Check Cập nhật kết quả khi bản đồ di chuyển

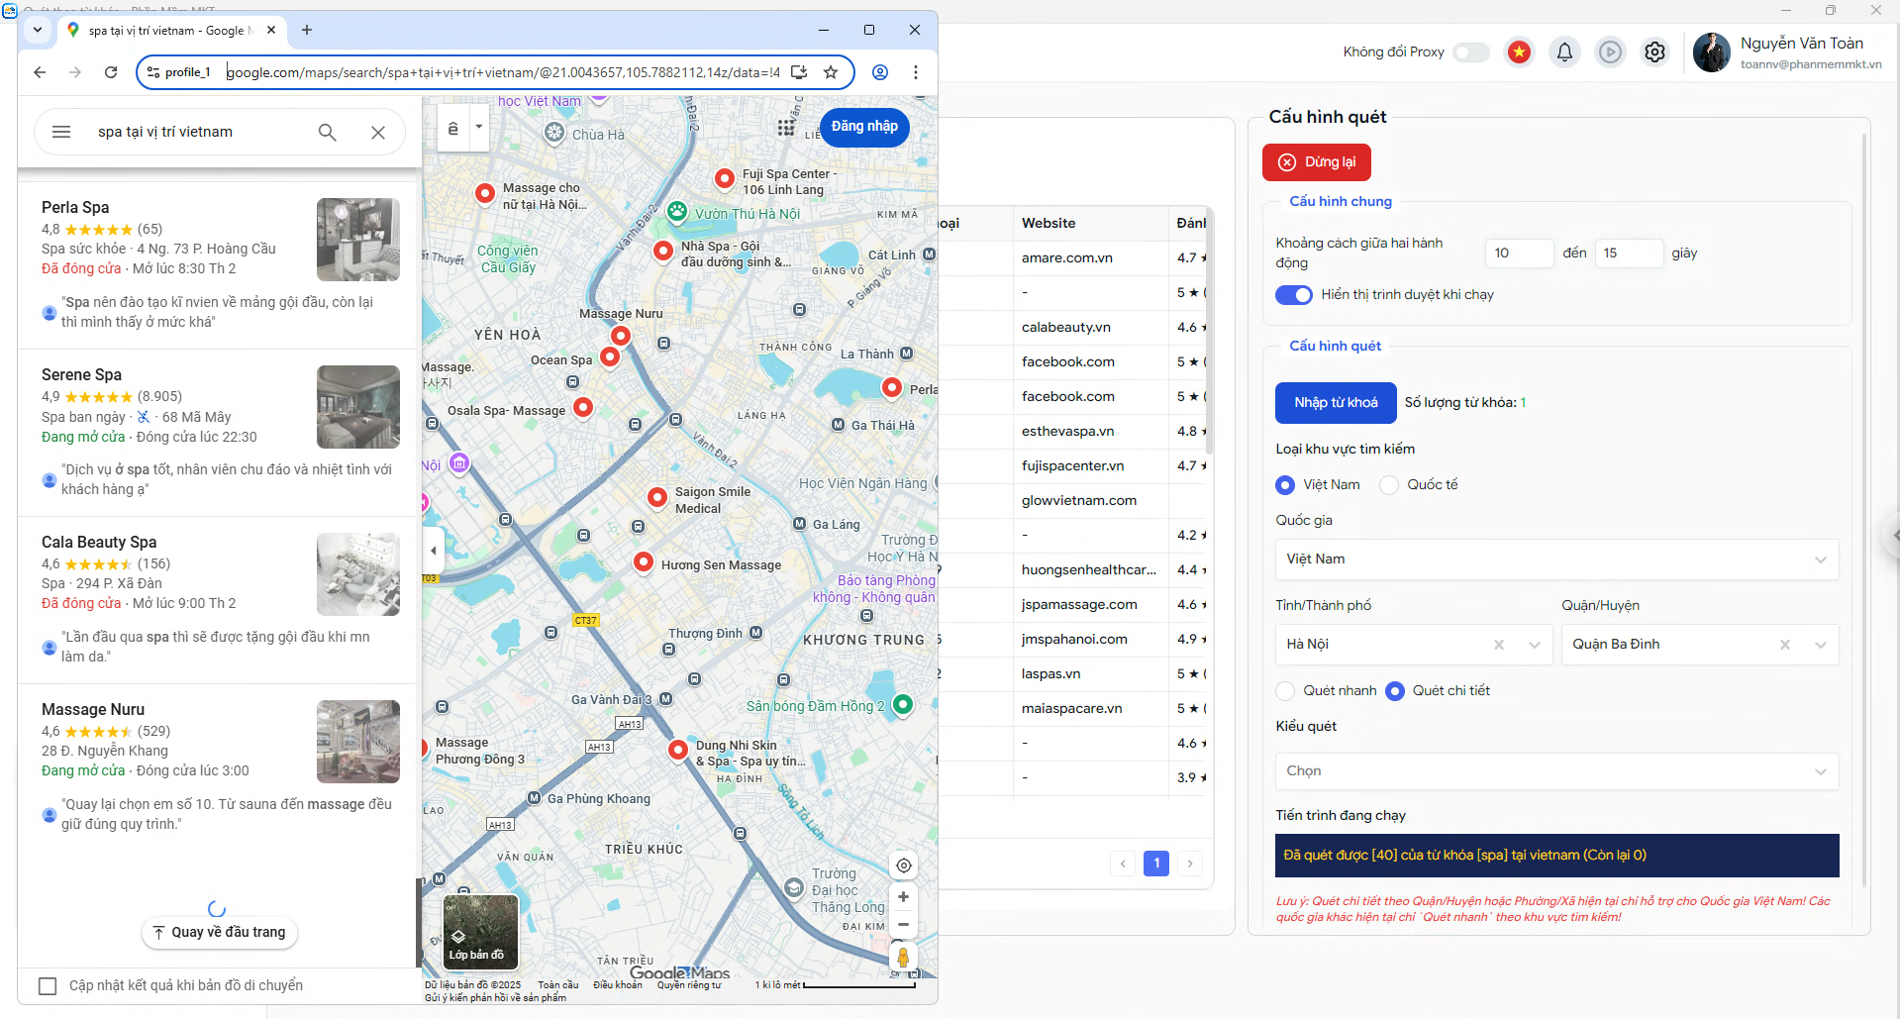(48, 985)
